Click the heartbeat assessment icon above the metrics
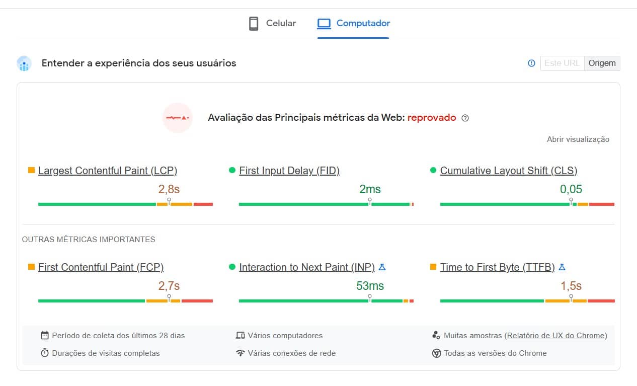 pyautogui.click(x=178, y=117)
